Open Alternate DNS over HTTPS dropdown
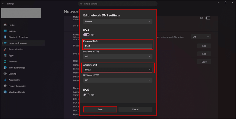This screenshot has height=119, width=236. pos(118,80)
